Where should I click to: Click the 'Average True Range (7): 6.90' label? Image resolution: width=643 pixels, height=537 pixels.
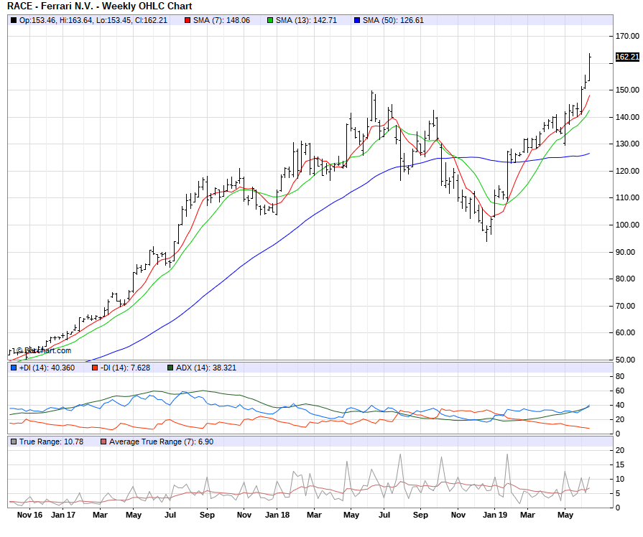click(161, 442)
